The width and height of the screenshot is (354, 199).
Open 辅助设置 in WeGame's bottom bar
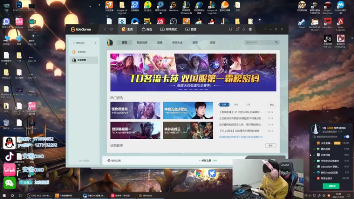[114, 161]
